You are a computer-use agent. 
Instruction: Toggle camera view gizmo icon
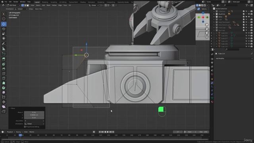click(x=207, y=33)
